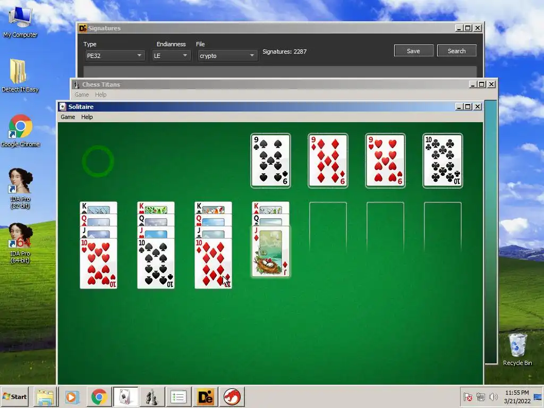Click the seventh empty tableau column slot

[x=443, y=227]
